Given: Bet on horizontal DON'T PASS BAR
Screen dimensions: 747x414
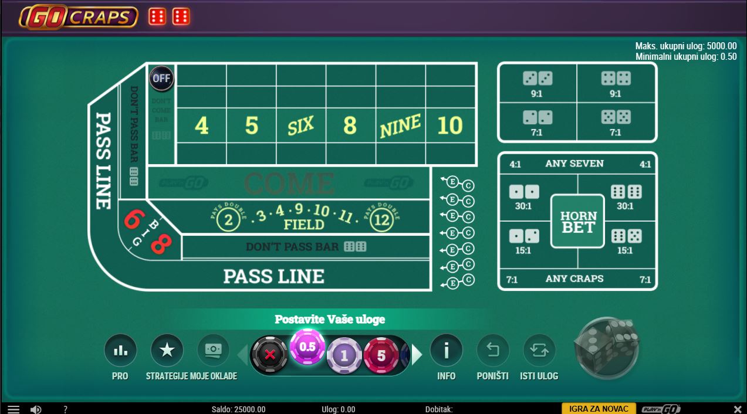Looking at the screenshot, I should click(x=306, y=247).
